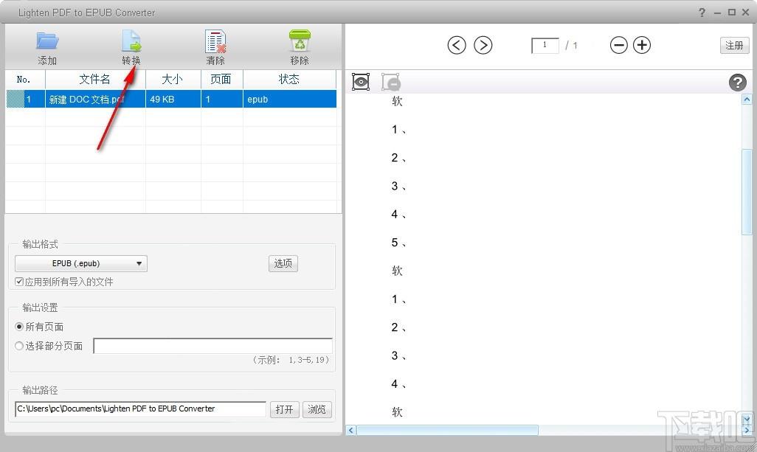Click the output path text field
Screen dimensions: 757x452
tap(140, 409)
